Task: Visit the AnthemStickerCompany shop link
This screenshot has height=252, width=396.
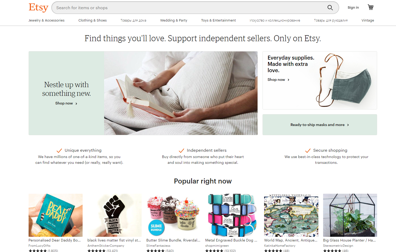Action: (x=106, y=246)
